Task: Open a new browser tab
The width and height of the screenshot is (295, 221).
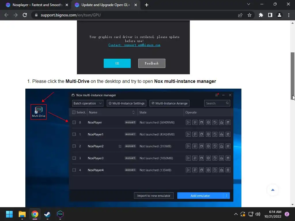Action: click(x=147, y=5)
